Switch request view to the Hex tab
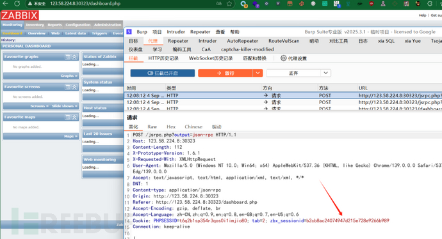Image resolution: width=442 pixels, height=239 pixels. point(171,127)
